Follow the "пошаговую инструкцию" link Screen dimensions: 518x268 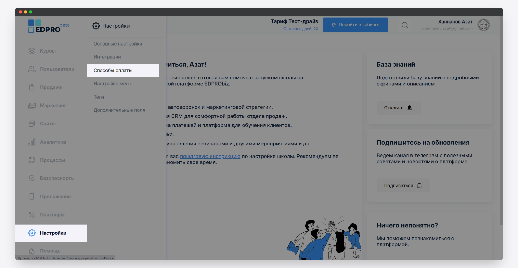coord(210,156)
